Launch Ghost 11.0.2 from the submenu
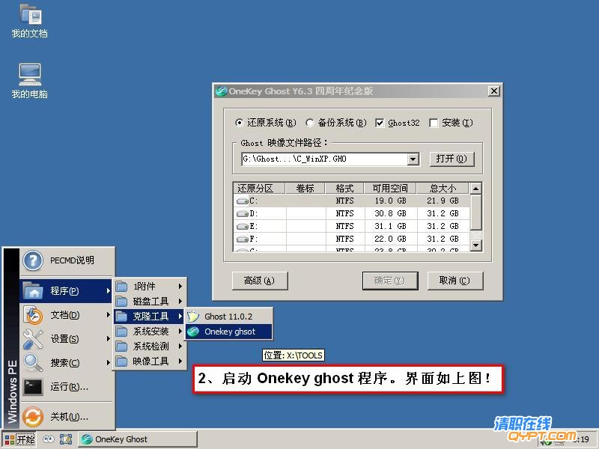The width and height of the screenshot is (599, 449). click(x=229, y=316)
